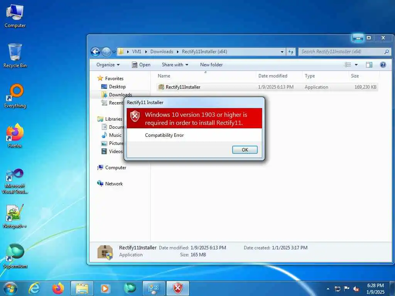This screenshot has width=395, height=296.
Task: Launch Firefox from the taskbar
Action: tap(58, 288)
